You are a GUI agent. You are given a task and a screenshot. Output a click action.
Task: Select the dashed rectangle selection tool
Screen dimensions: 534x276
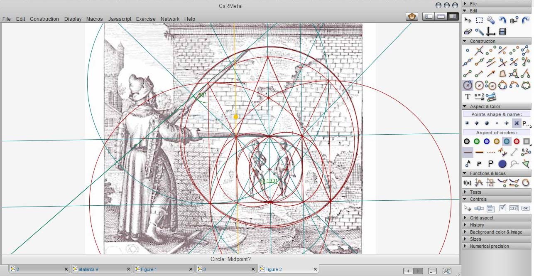(x=479, y=20)
